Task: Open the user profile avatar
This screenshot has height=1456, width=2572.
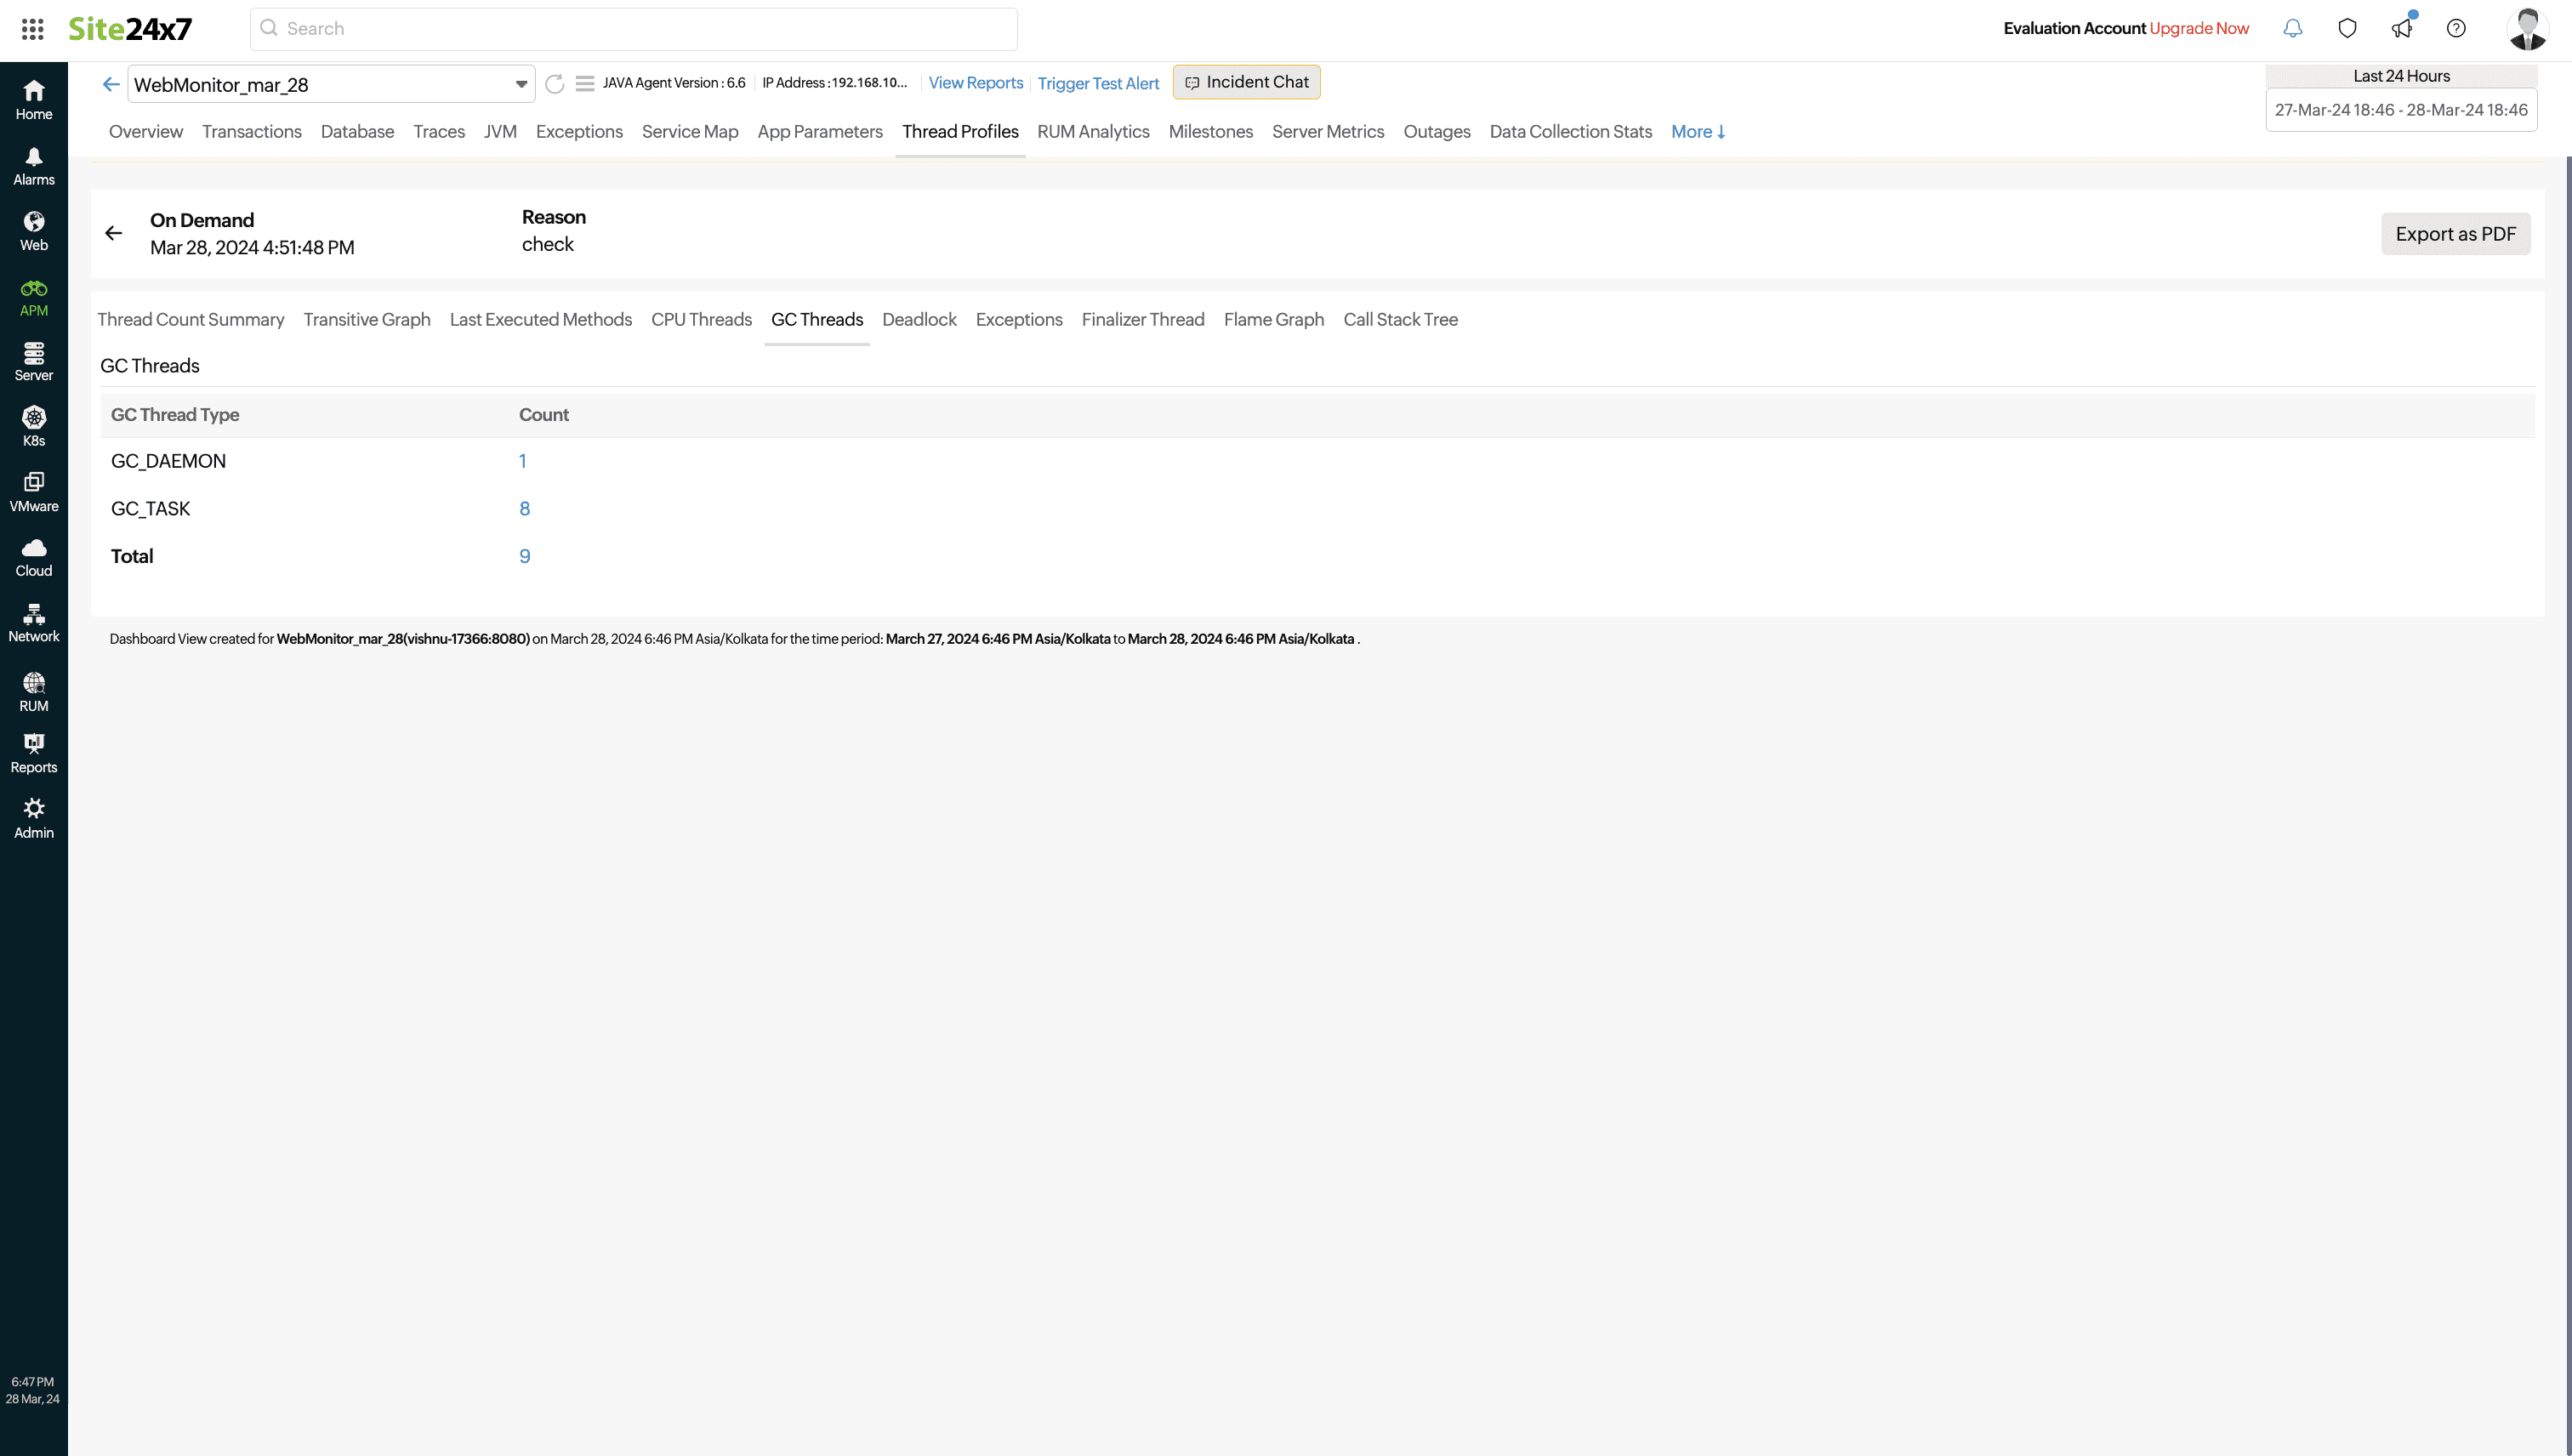Action: [2527, 29]
